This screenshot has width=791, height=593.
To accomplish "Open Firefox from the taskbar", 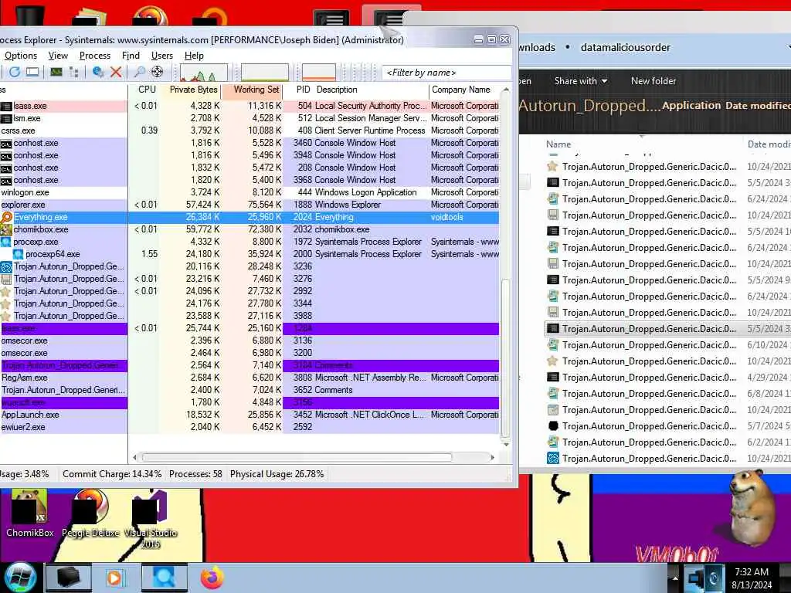I will coord(212,578).
